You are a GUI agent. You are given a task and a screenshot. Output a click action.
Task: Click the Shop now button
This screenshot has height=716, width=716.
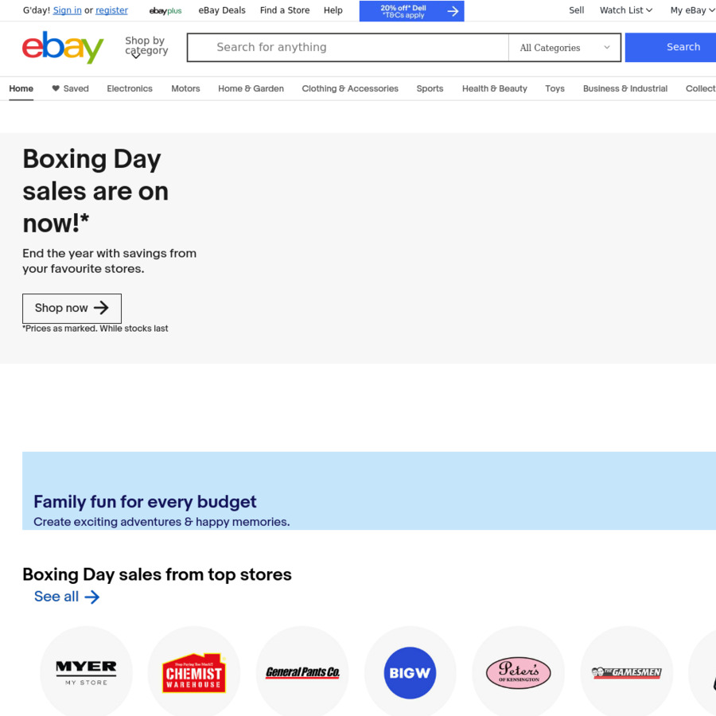[x=72, y=308]
